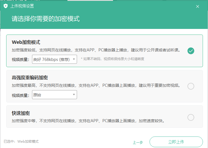Click the 视频质量 label under 高强度重编码加密
Viewport: 208px width, 148px height.
(x=20, y=95)
